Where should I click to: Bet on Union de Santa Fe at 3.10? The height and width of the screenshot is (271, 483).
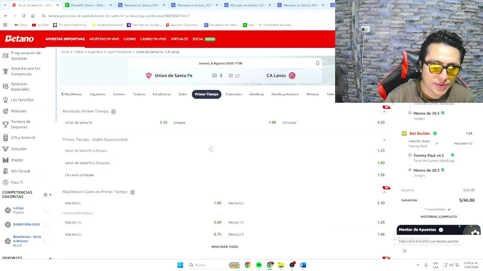[116, 123]
